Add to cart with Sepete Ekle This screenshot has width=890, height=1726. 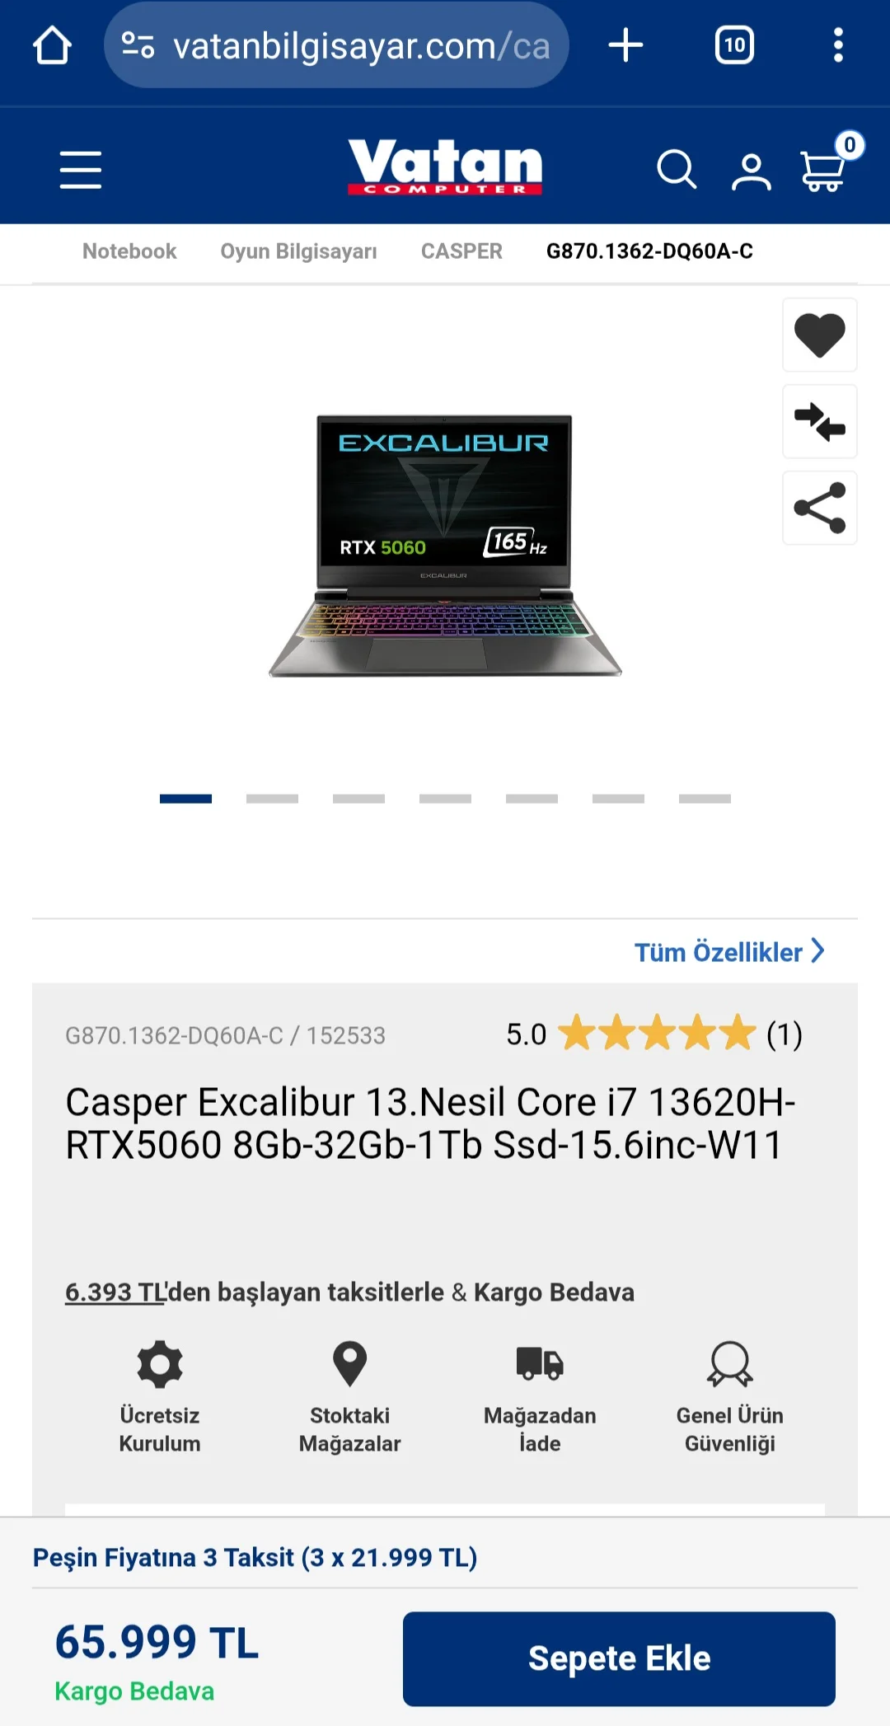[619, 1658]
